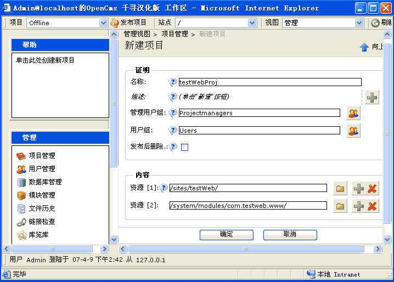The height and width of the screenshot is (282, 394).
Task: Click the help icon for 用户组
Action: [x=173, y=130]
